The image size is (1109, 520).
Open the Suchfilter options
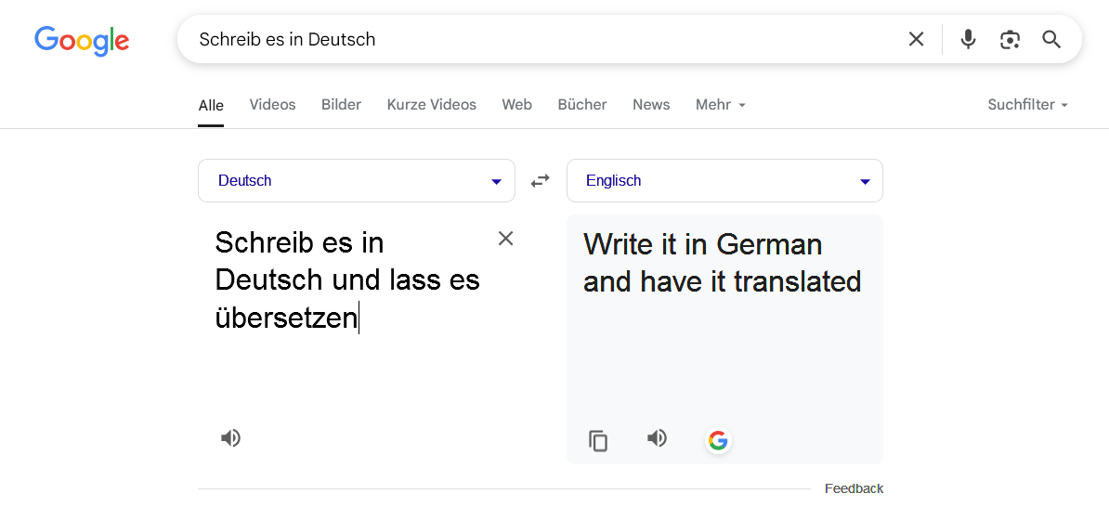1027,105
